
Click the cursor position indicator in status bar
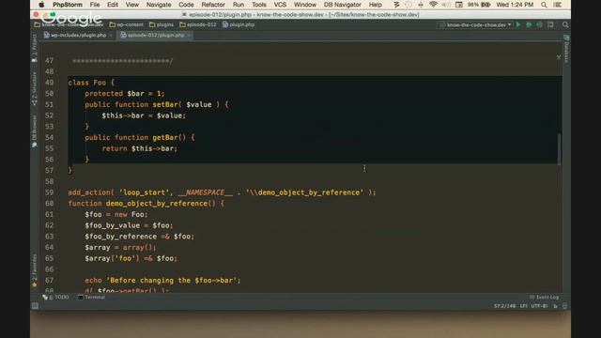click(x=504, y=306)
